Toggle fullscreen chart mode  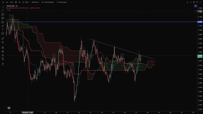coord(200,2)
